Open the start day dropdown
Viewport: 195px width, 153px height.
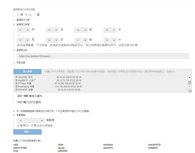click(52, 30)
